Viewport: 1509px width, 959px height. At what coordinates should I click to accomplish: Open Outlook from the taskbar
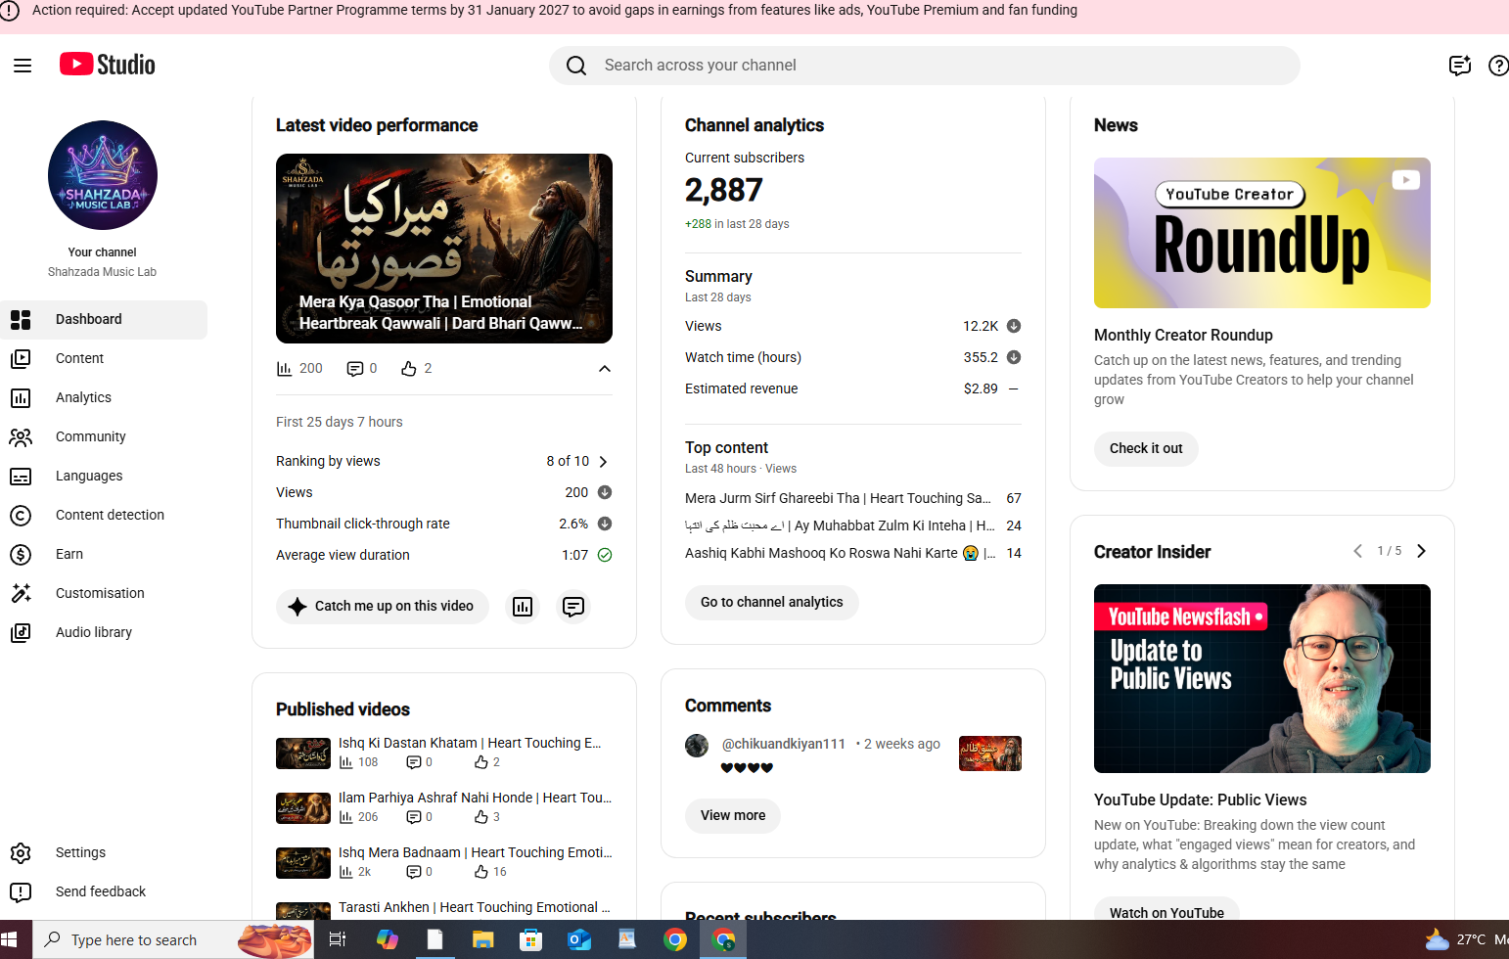point(579,940)
